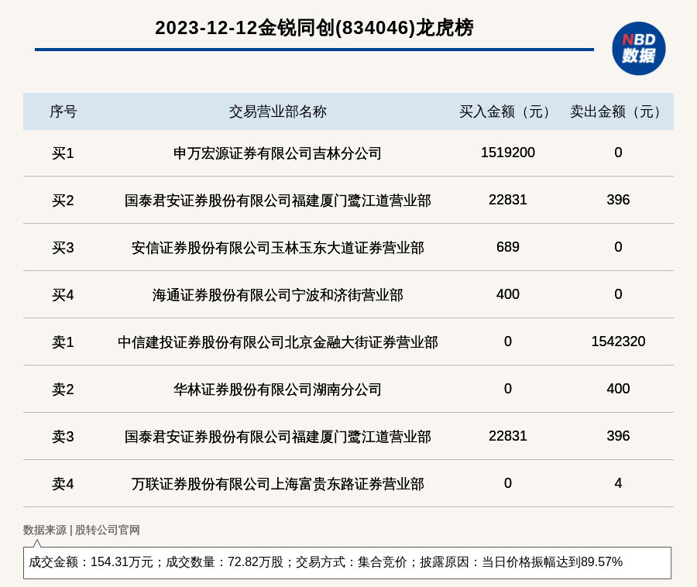Screen dimensions: 697x587
Task: Select the 买4 row label
Action: [x=64, y=295]
